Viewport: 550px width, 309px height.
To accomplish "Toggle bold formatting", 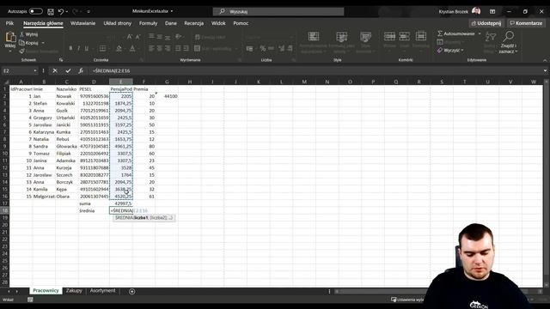I will [x=70, y=48].
